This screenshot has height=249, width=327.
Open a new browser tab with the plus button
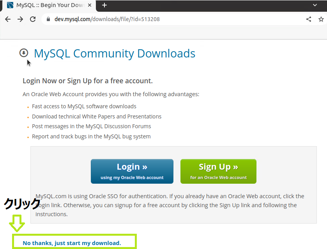(104, 5)
